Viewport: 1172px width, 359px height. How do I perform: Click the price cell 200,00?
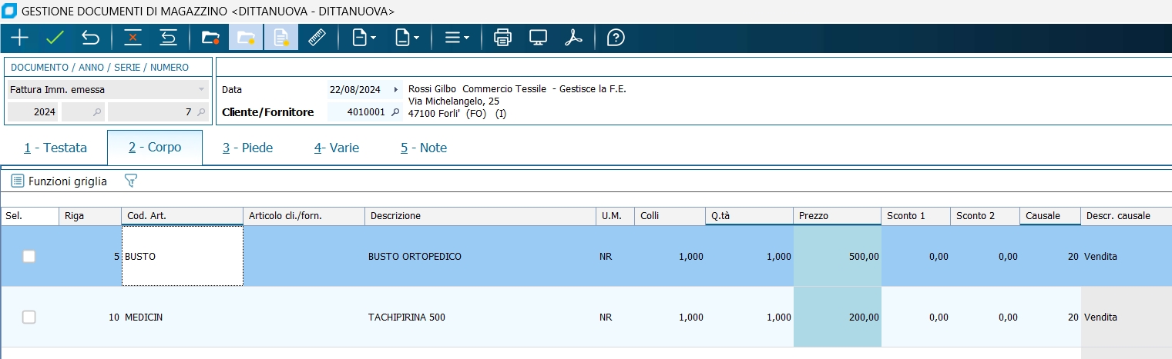tap(837, 317)
